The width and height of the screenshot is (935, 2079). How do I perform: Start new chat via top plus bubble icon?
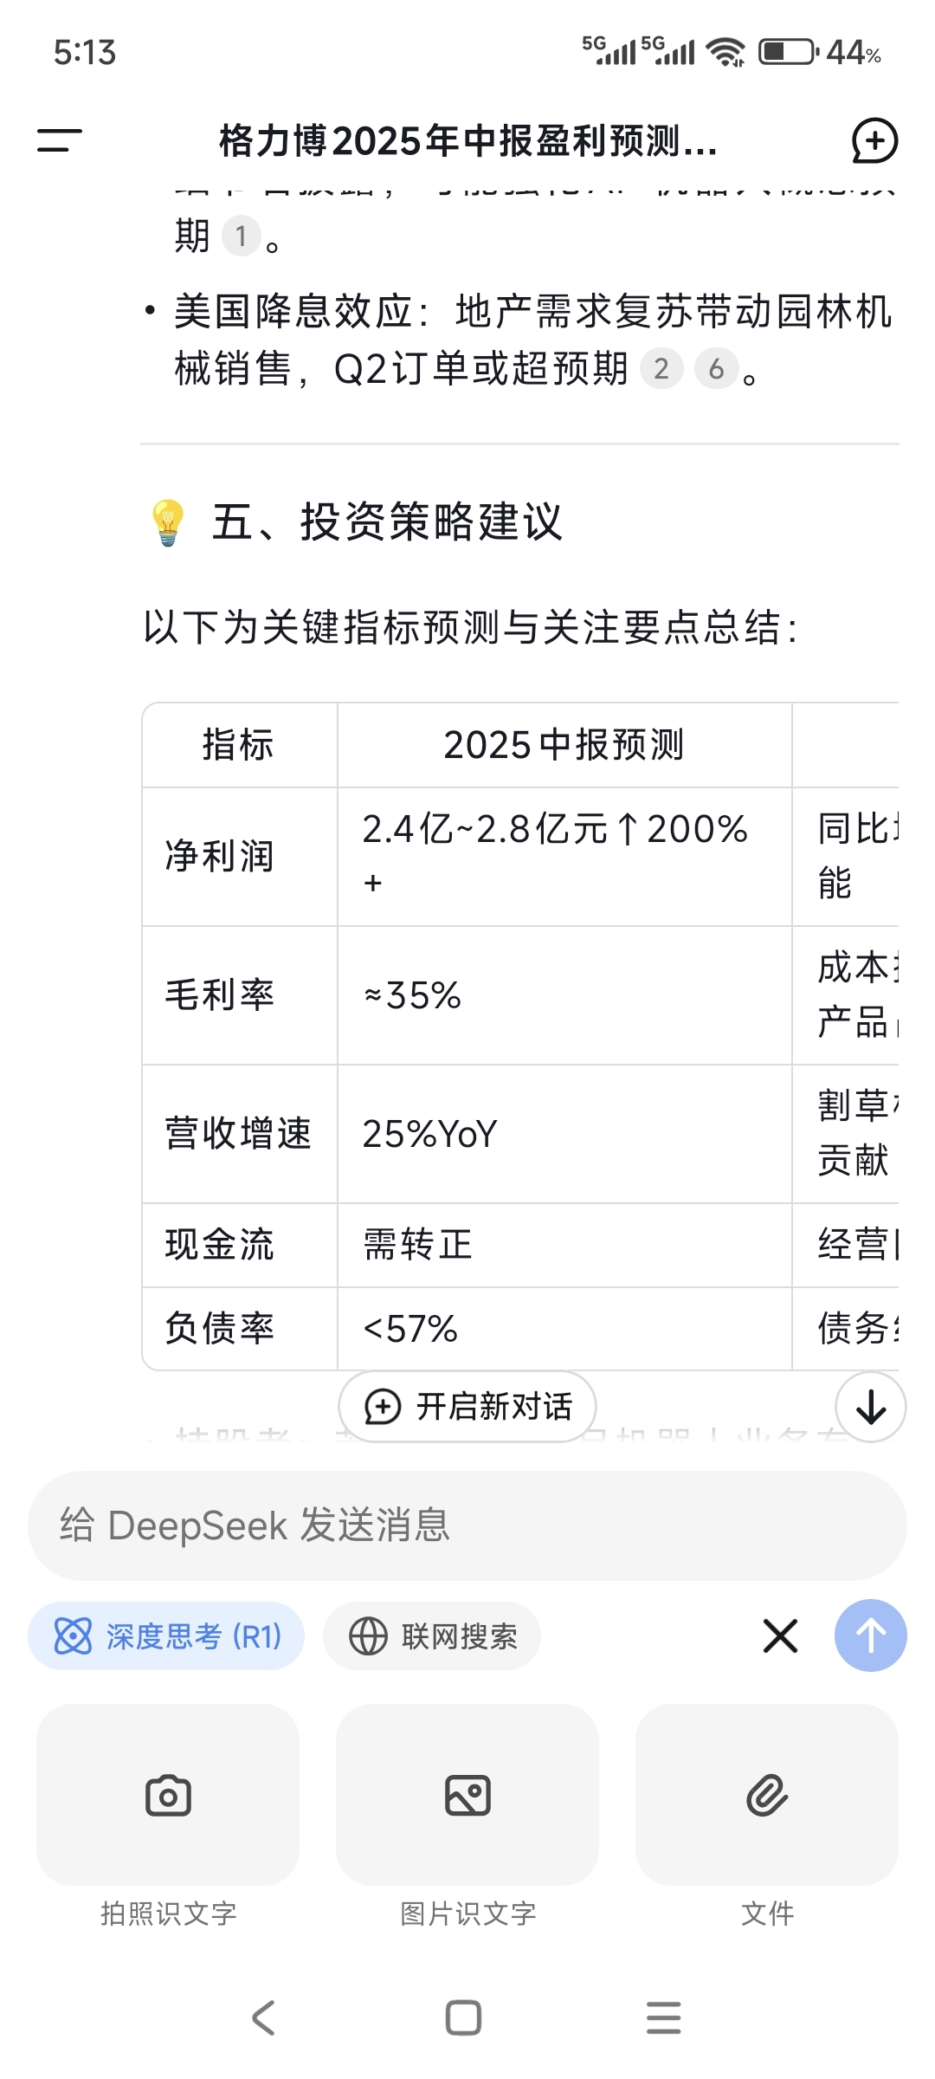(x=874, y=140)
